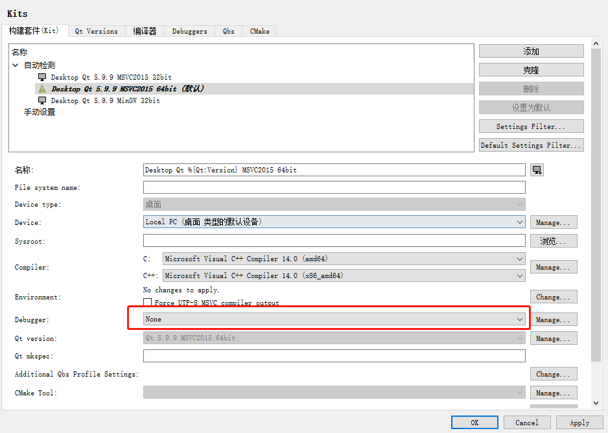Switch to the CMake tab
The image size is (608, 433).
point(259,30)
